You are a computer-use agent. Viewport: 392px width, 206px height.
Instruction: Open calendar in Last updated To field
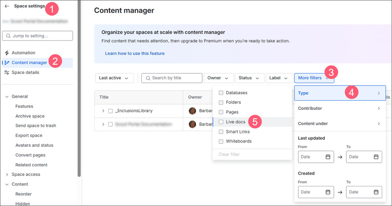point(376,157)
